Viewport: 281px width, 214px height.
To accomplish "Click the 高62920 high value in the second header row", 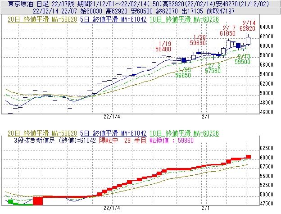I will pos(117,11).
